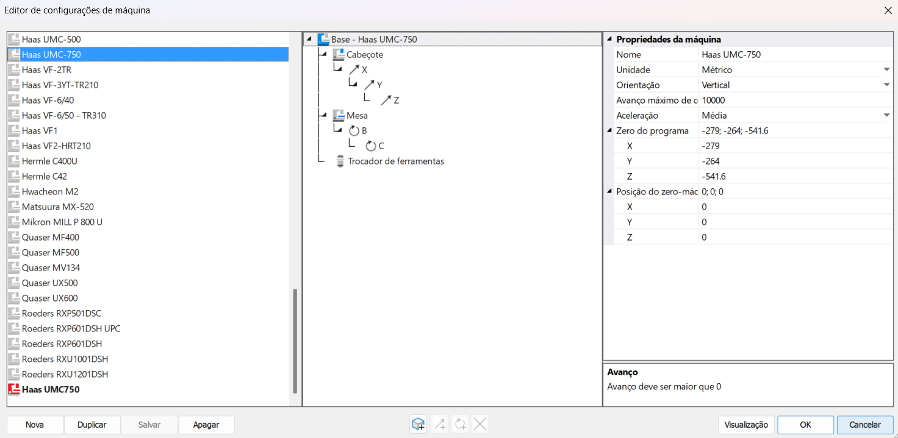
Task: Collapse the Zero do programa group
Action: click(x=609, y=130)
